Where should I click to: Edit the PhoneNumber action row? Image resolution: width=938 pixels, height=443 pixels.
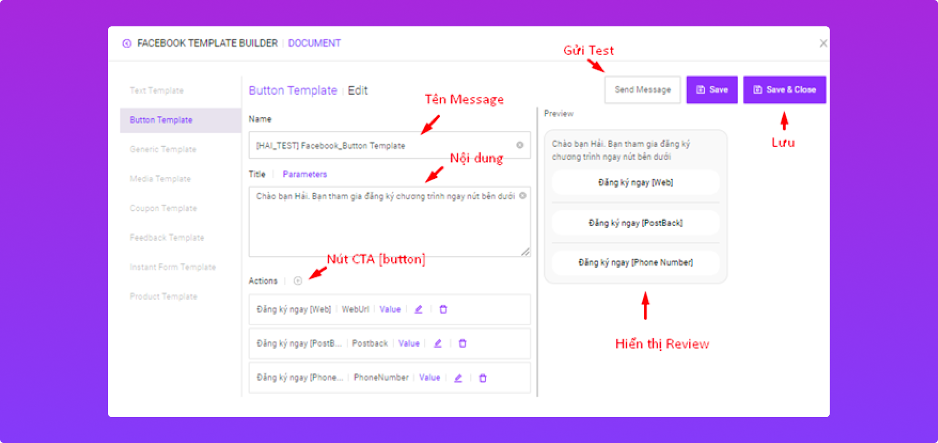458,378
